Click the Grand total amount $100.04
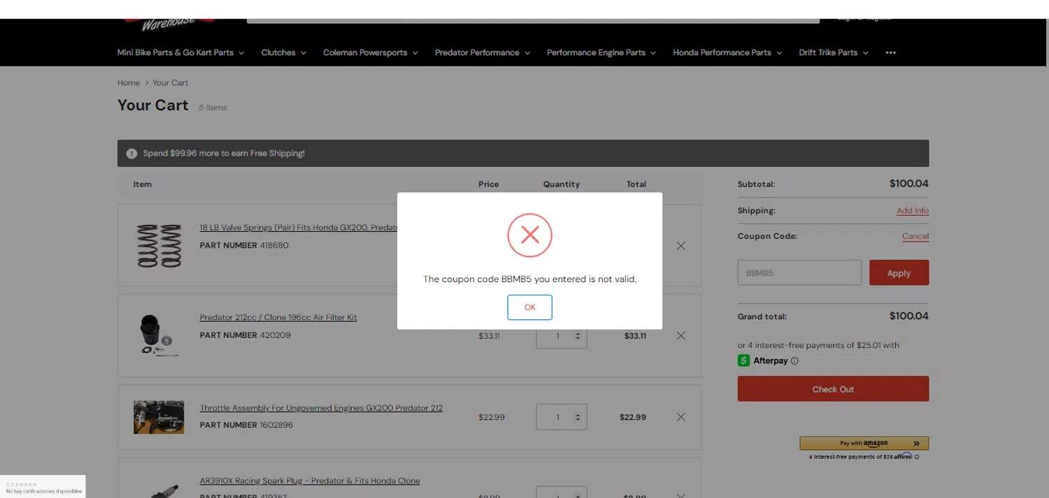This screenshot has width=1049, height=498. pos(908,316)
